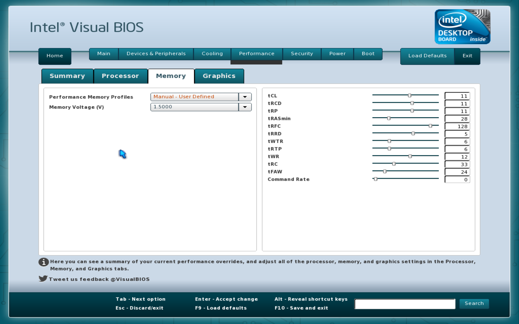Click the info icon beside help text
This screenshot has height=324, width=519.
pos(44,262)
